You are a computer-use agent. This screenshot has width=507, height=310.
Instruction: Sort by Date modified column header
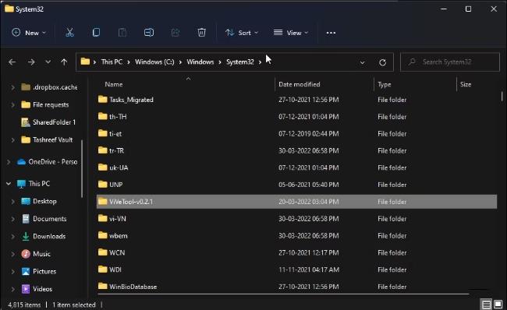pyautogui.click(x=299, y=84)
